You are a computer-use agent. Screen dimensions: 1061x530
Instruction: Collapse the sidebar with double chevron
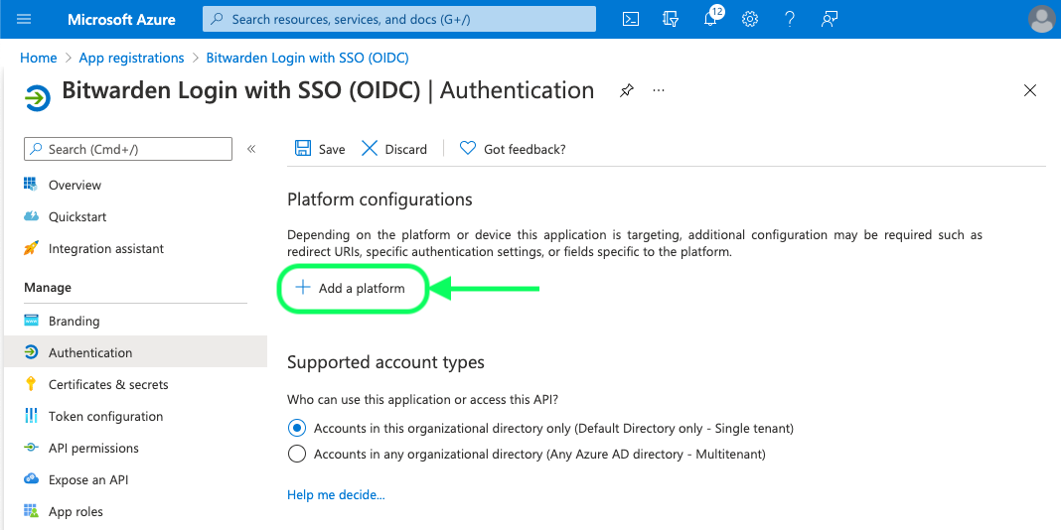(x=251, y=149)
